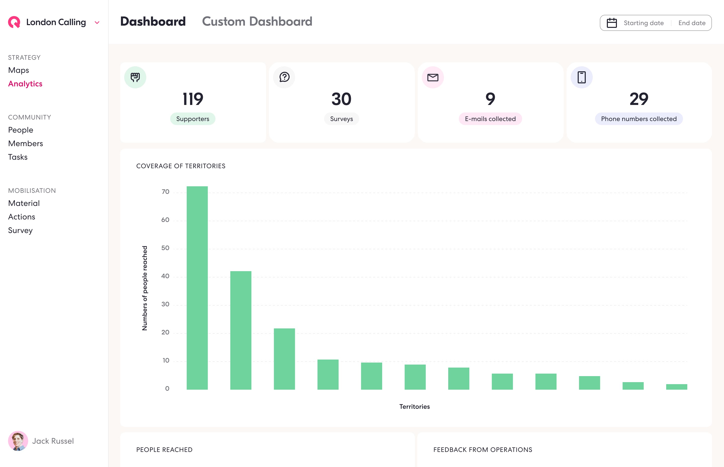Switch to the Custom Dashboard tab
724x467 pixels.
[x=257, y=22]
